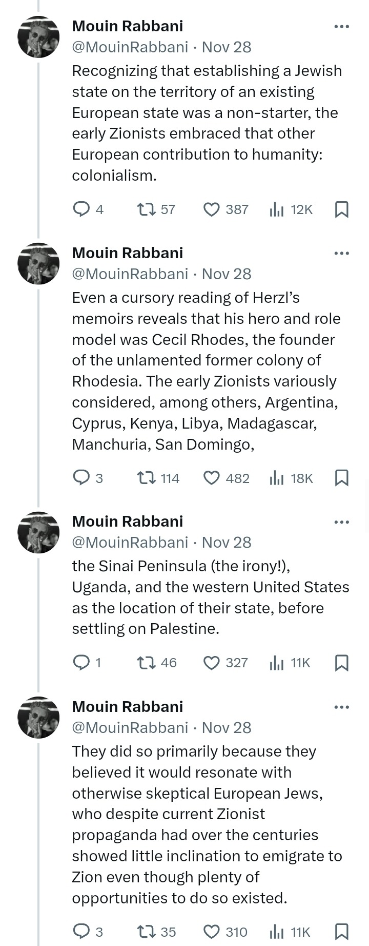Open more options on Sinai Peninsula tweet
Screen dimensions: 369x946
[x=341, y=522]
